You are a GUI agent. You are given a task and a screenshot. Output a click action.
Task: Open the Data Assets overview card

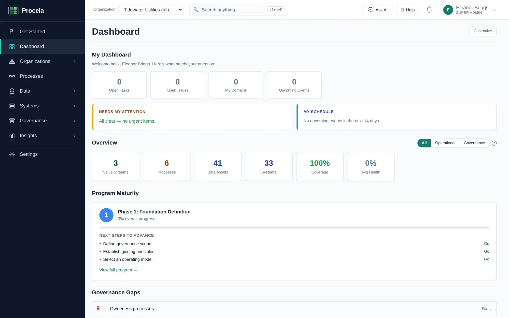pyautogui.click(x=218, y=166)
